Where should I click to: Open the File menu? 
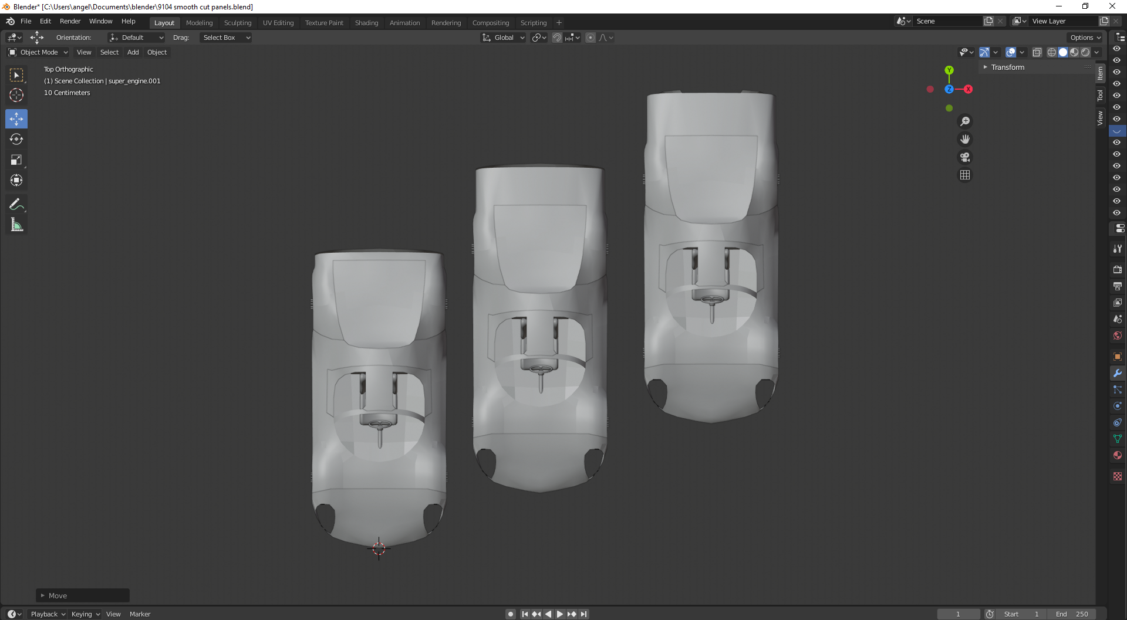pos(26,21)
